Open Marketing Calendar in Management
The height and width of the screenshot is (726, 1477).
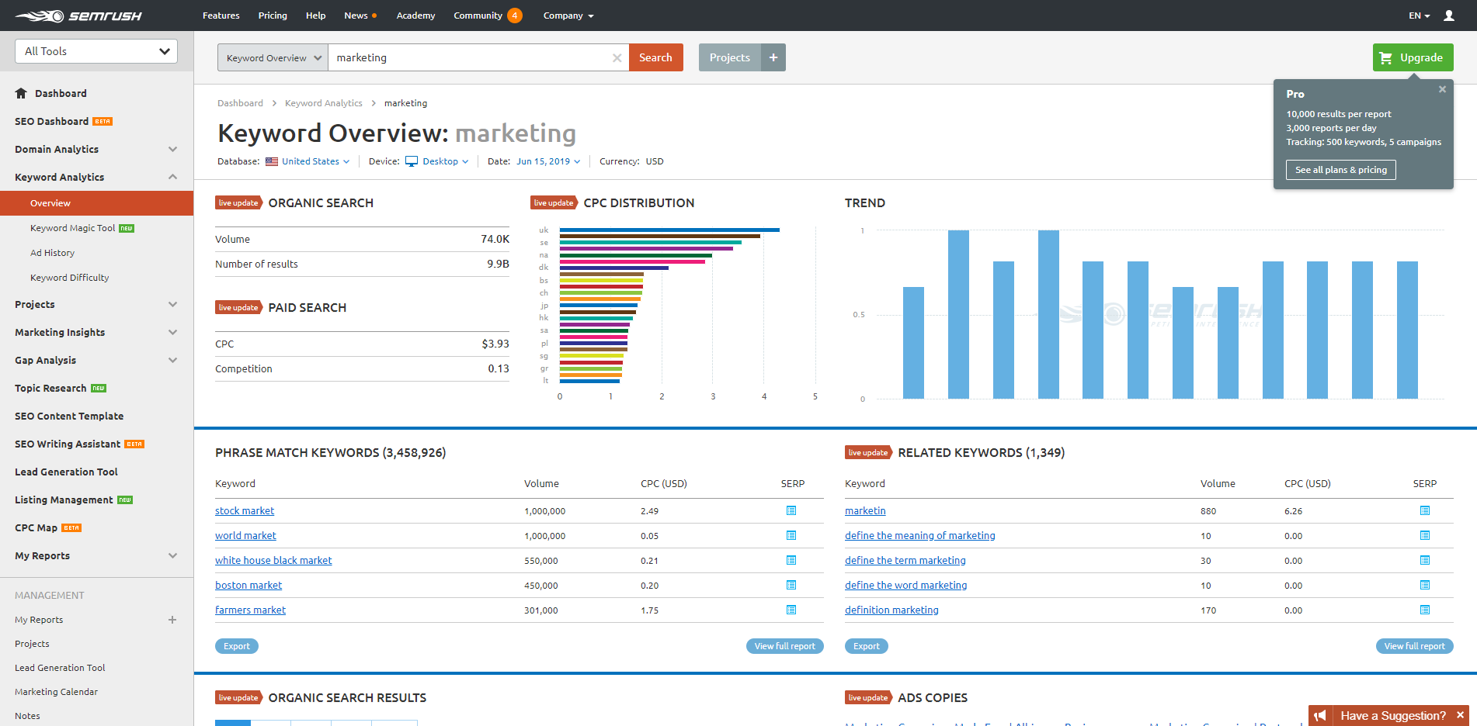pos(56,692)
